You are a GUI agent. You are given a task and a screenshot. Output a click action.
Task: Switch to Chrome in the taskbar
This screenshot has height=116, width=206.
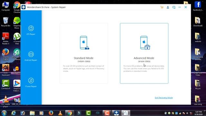(70, 113)
